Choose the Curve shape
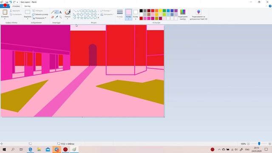 click(x=78, y=11)
